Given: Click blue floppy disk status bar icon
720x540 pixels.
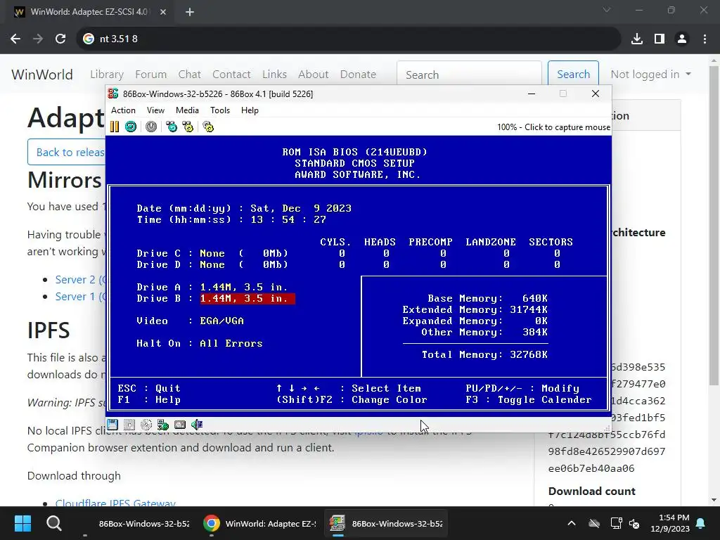Looking at the screenshot, I should tap(112, 424).
